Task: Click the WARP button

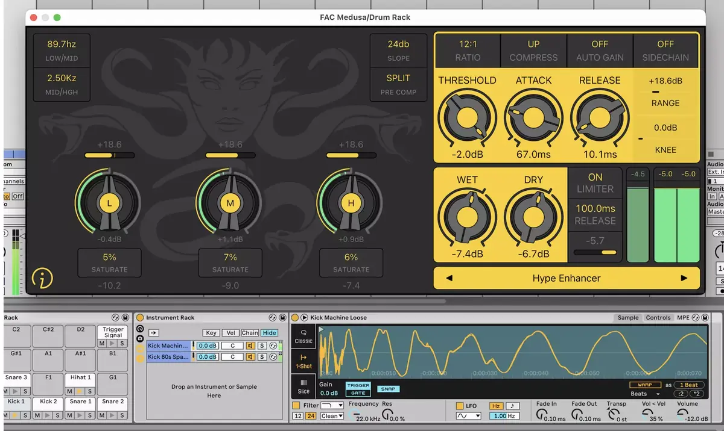Action: pyautogui.click(x=645, y=385)
